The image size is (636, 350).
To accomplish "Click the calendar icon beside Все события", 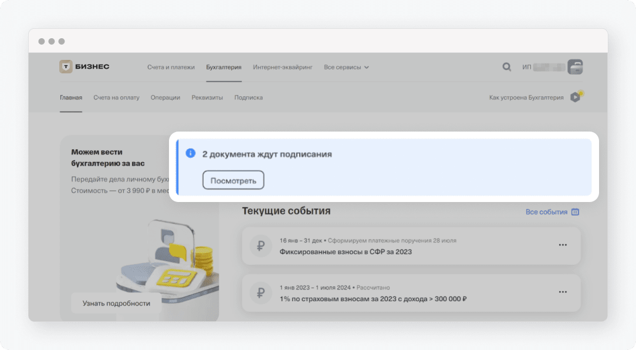I will click(575, 212).
